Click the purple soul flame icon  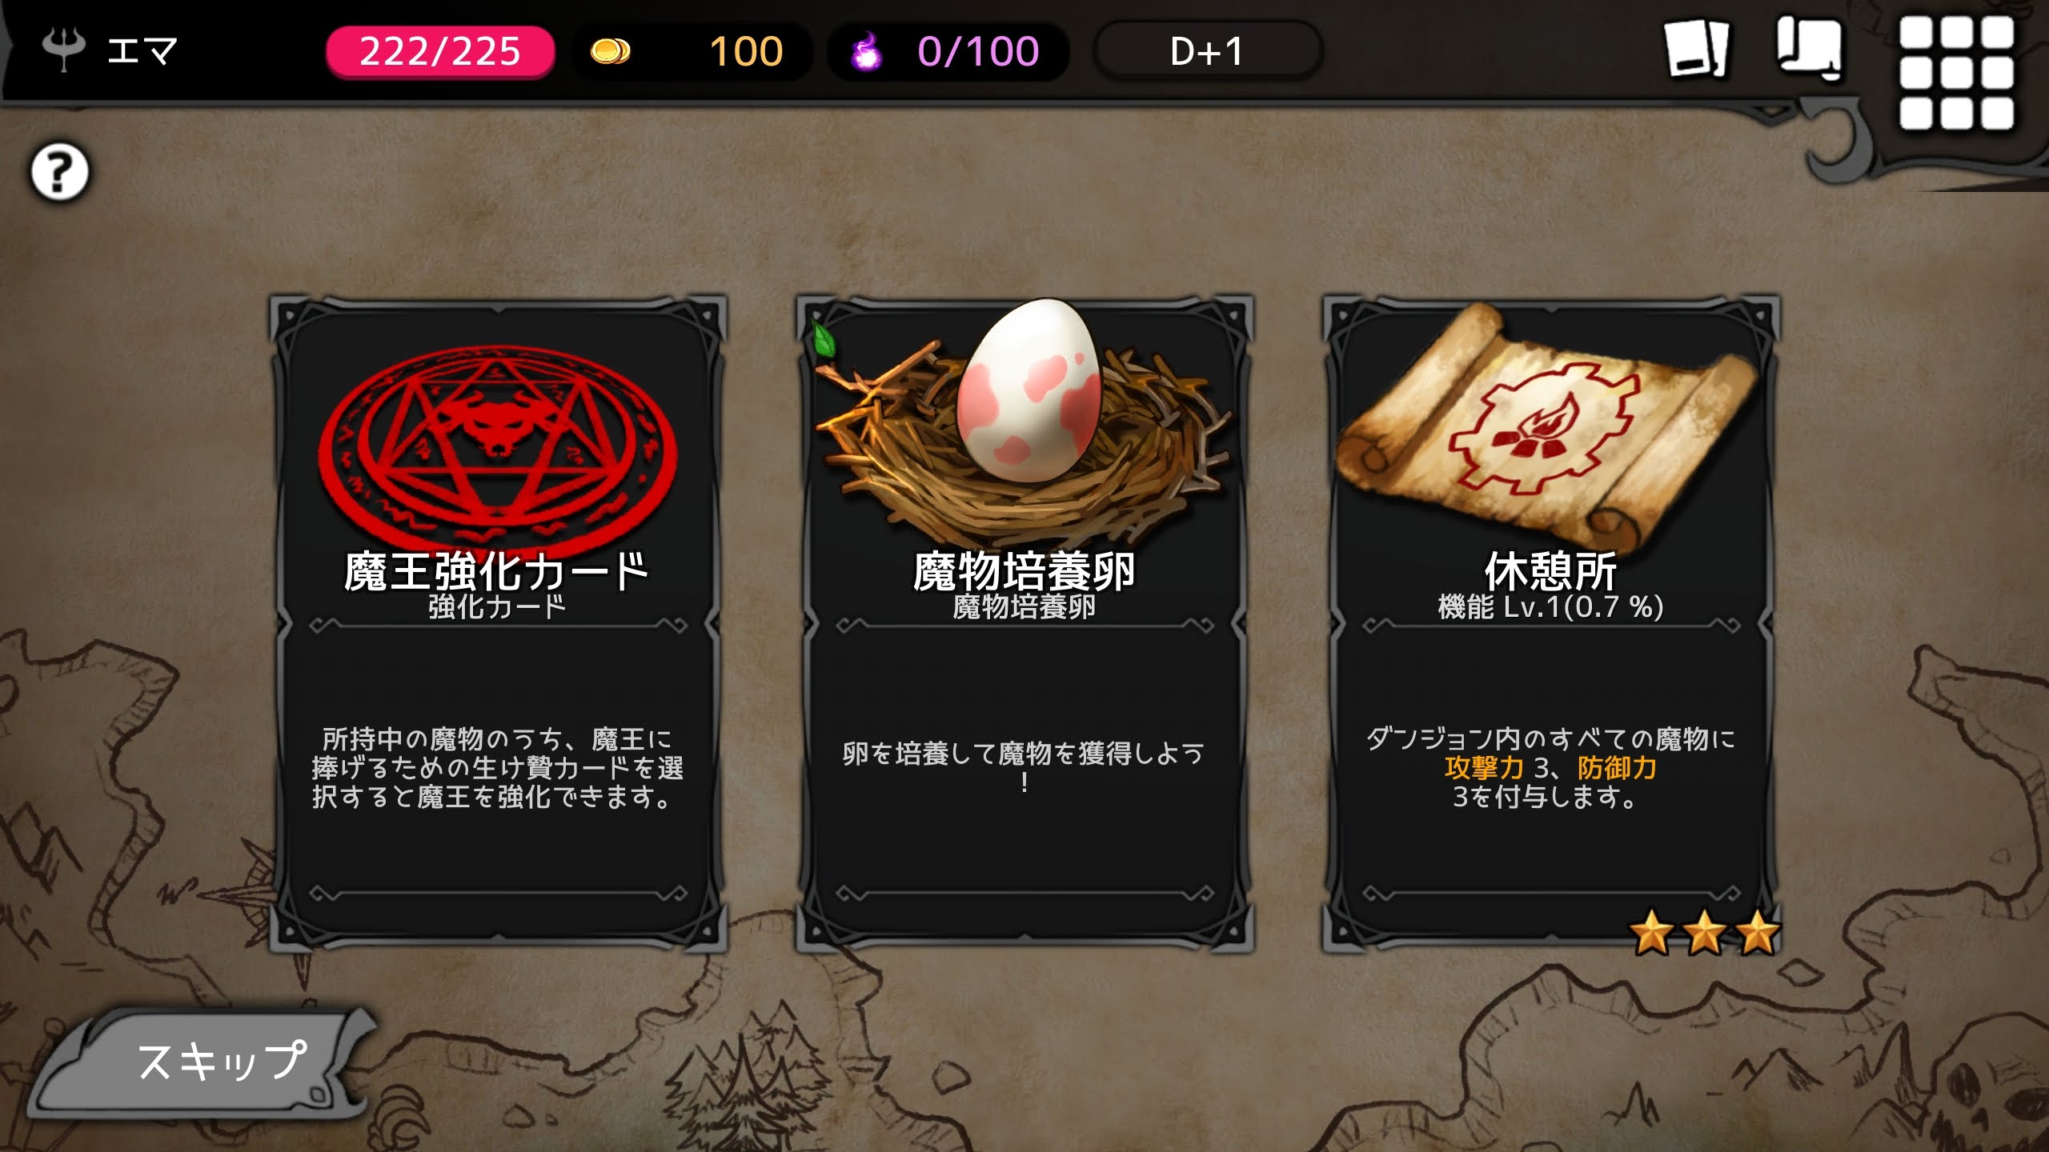[x=866, y=52]
